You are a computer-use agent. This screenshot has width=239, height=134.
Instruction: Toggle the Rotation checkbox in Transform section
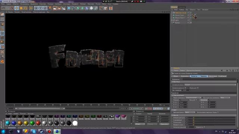point(208,100)
